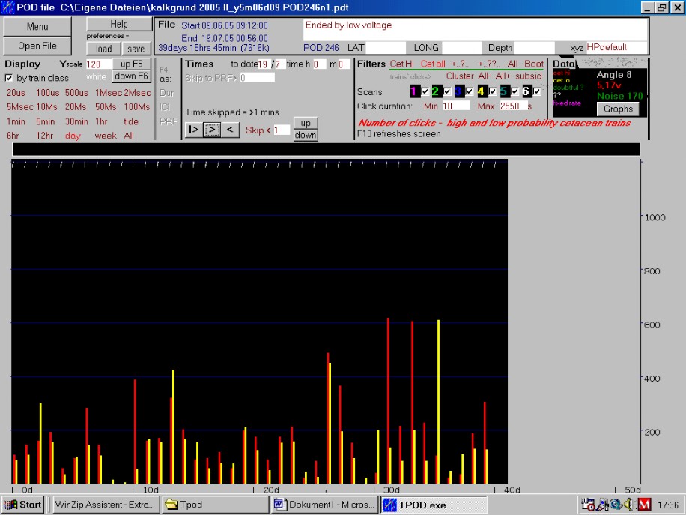The height and width of the screenshot is (515, 686).
Task: Switch to Tpod folder in taskbar
Action: click(x=214, y=505)
